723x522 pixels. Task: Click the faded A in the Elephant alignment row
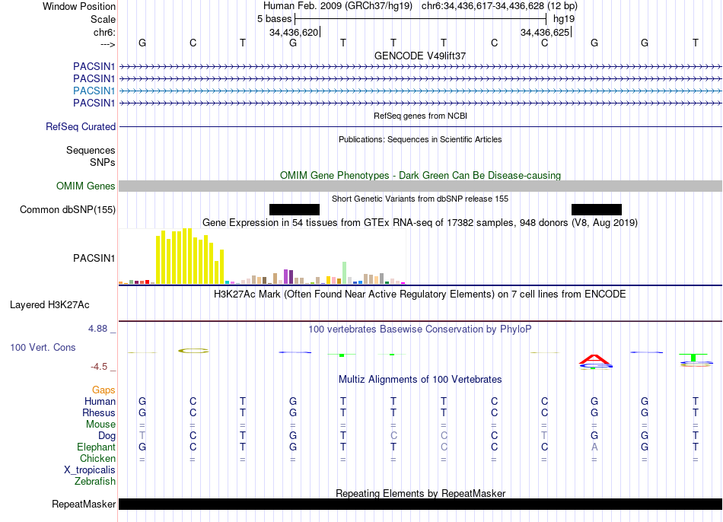594,447
